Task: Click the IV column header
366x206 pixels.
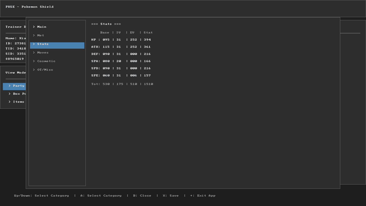Action: [x=119, y=33]
